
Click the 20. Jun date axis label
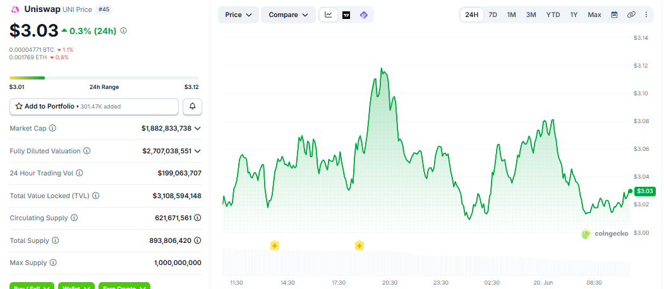pyautogui.click(x=543, y=282)
